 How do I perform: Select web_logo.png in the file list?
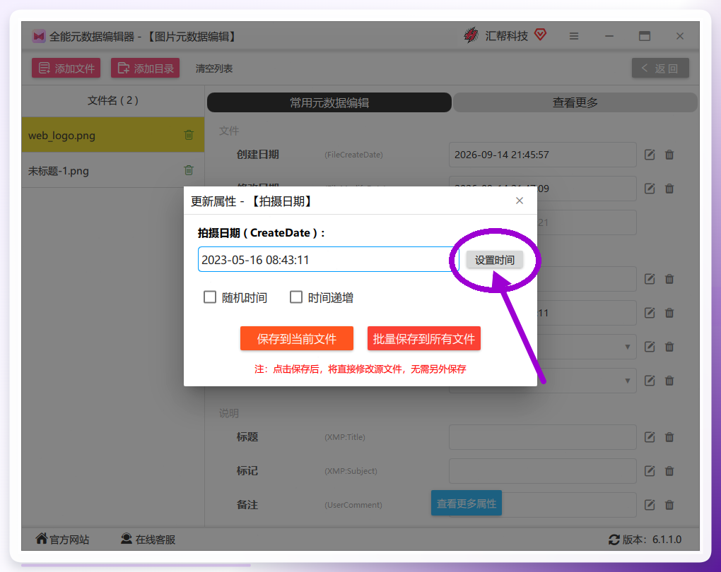(113, 135)
